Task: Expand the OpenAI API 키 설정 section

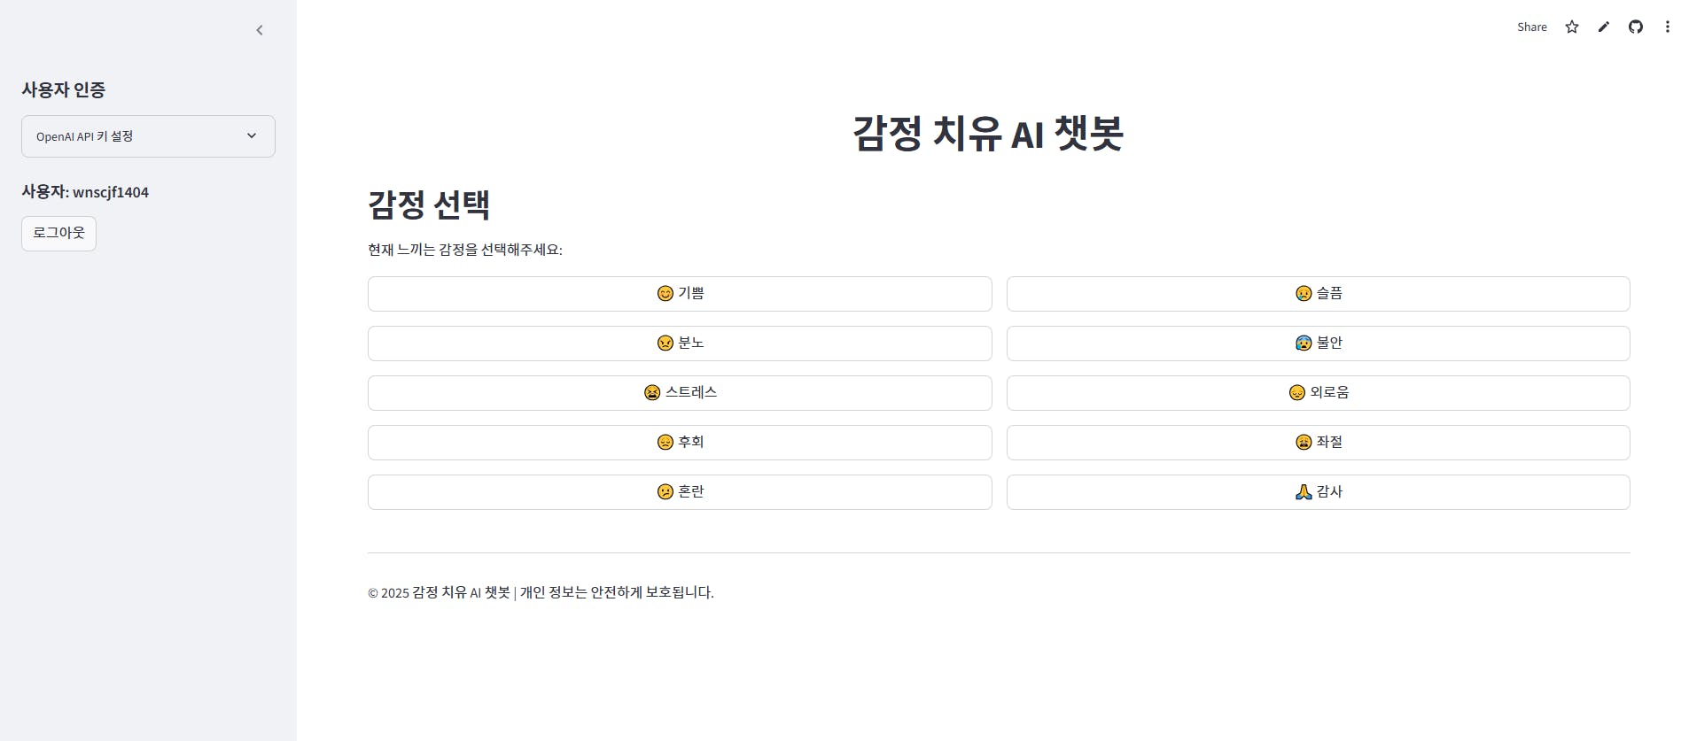Action: pyautogui.click(x=148, y=136)
